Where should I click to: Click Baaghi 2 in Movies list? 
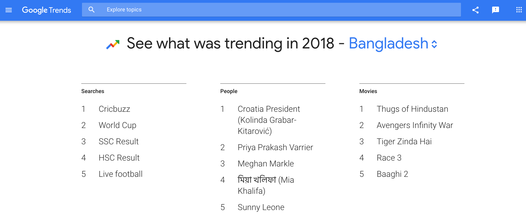coord(392,174)
